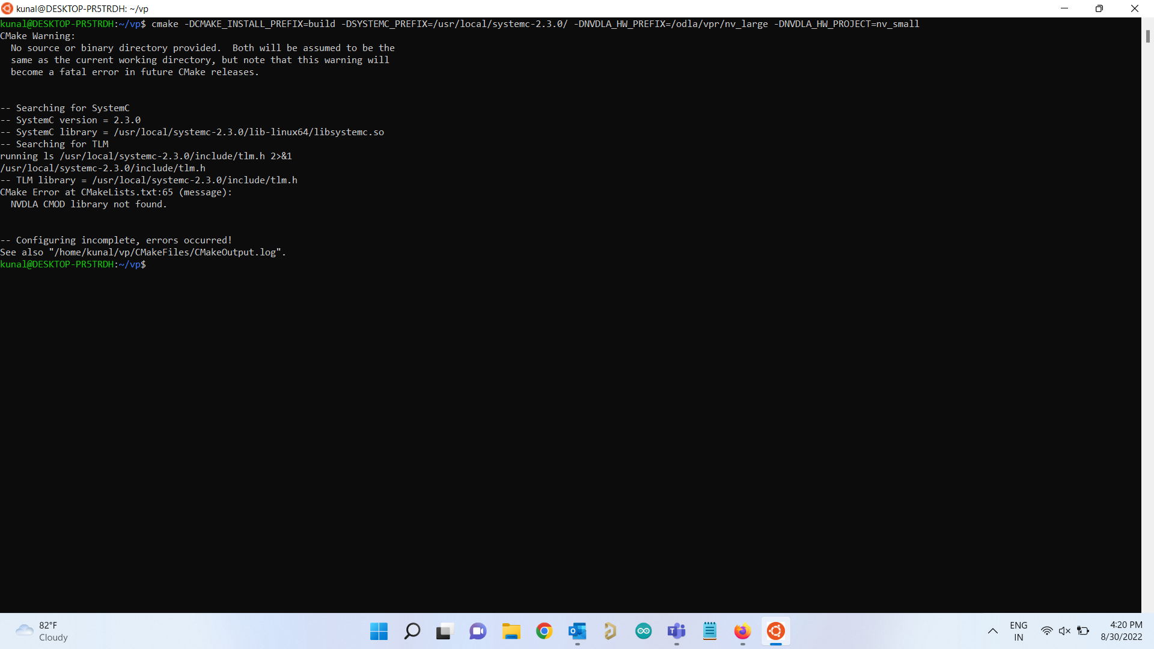Open the calendar from the clock

[1122, 631]
